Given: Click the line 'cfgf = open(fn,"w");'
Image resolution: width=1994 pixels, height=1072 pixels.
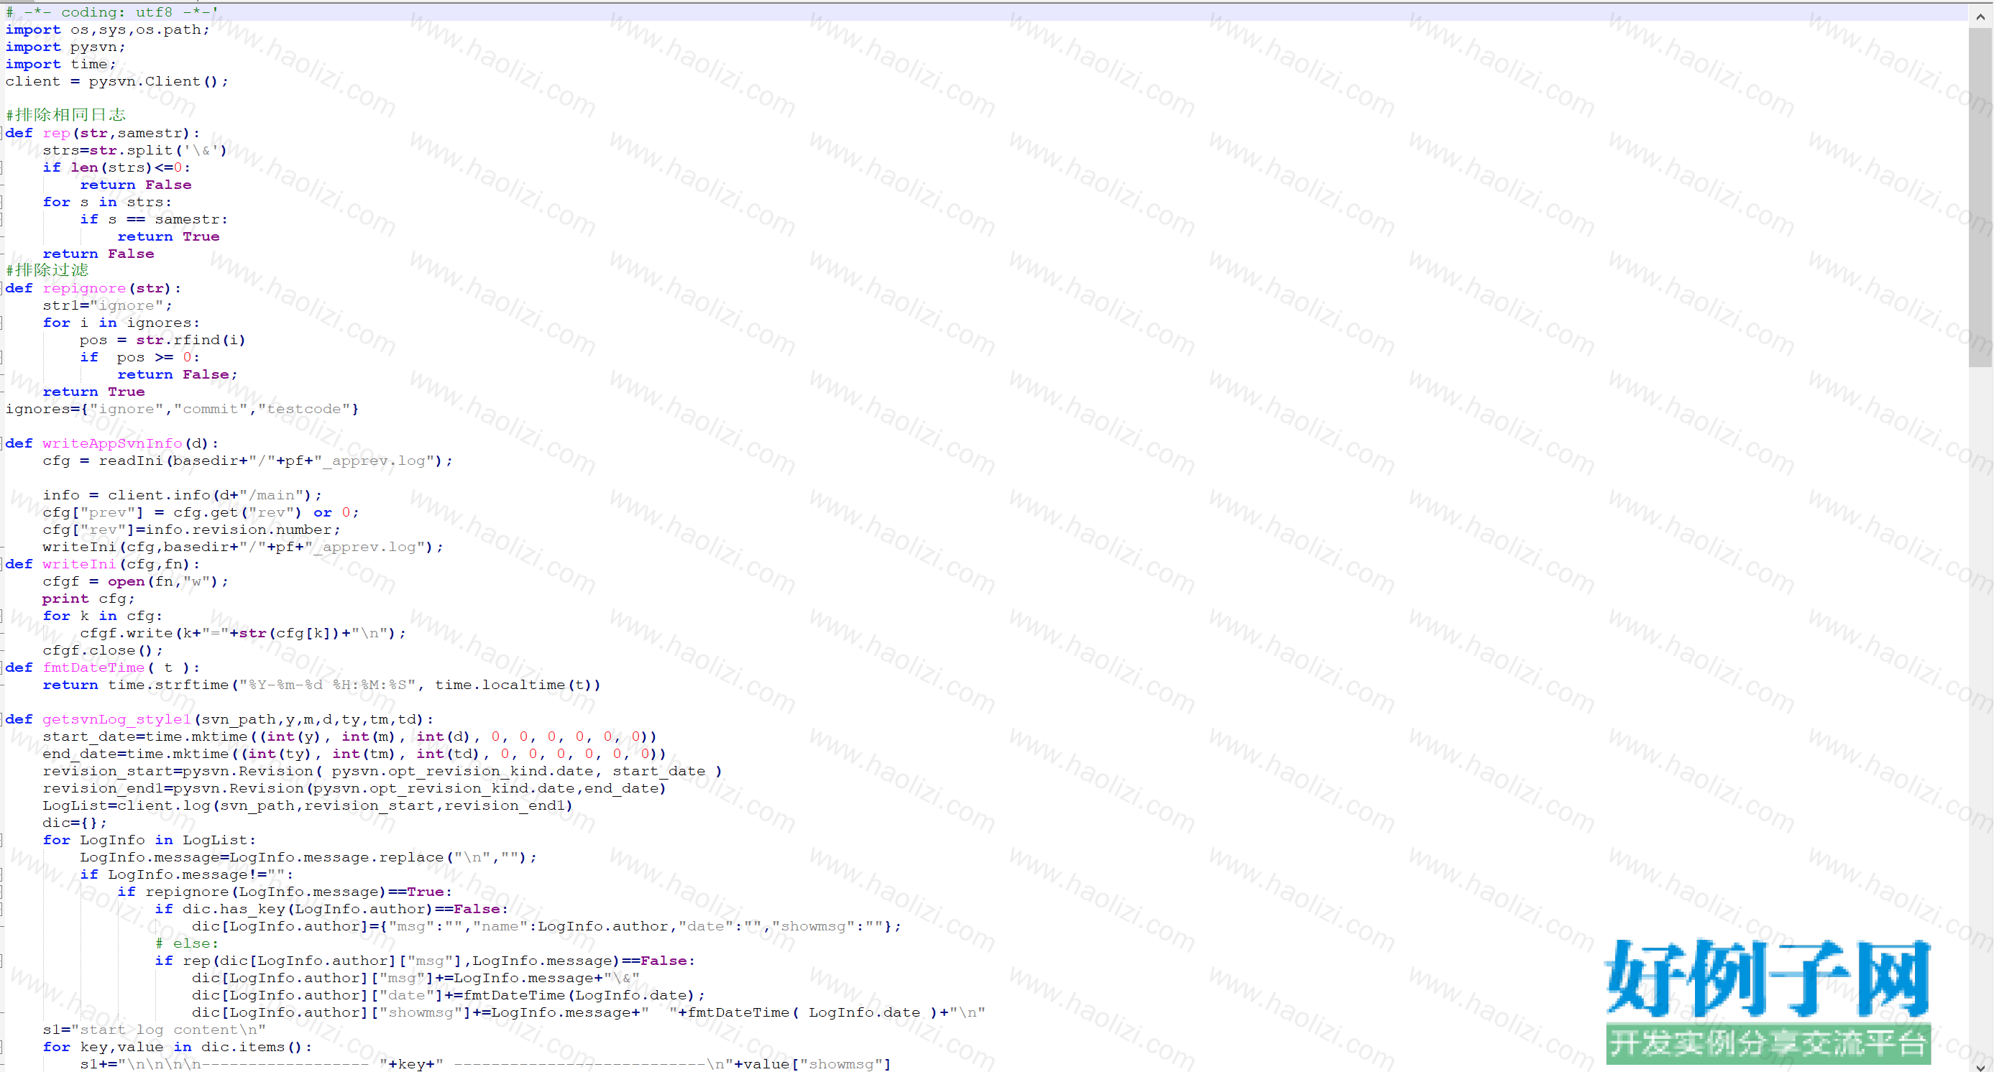Looking at the screenshot, I should click(x=134, y=582).
